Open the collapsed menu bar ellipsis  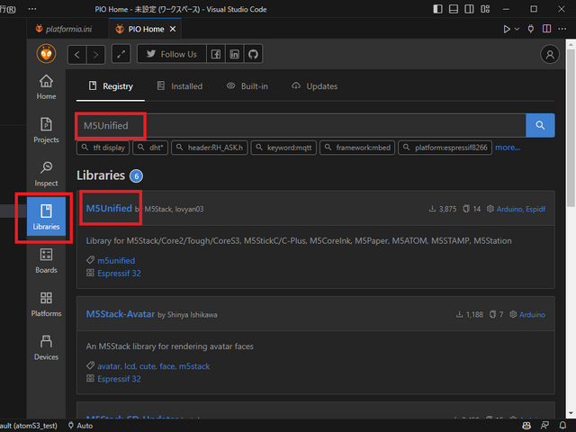[x=32, y=9]
